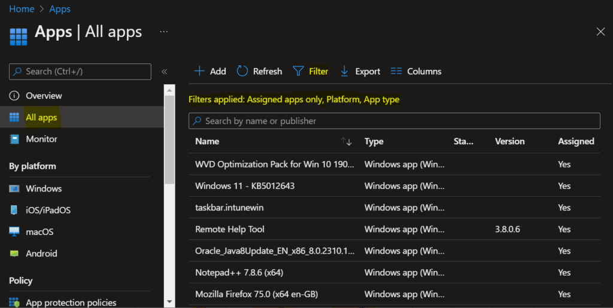Screen dimensions: 613x308
Task: Click the Export download arrow icon
Action: 344,71
